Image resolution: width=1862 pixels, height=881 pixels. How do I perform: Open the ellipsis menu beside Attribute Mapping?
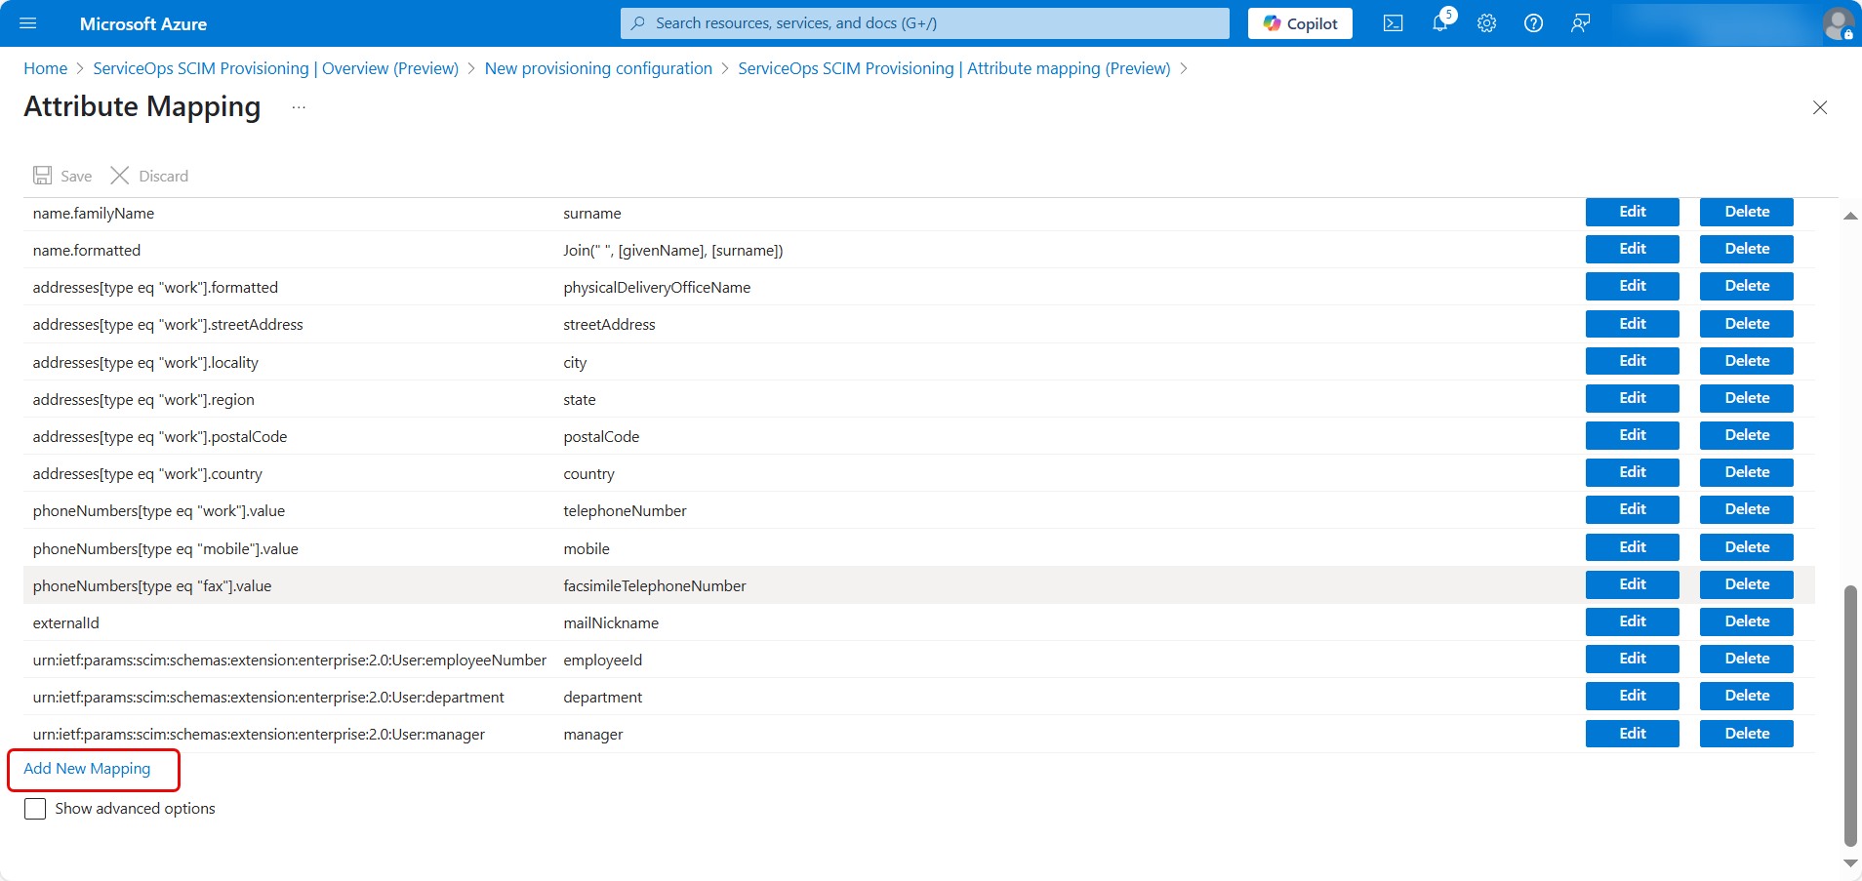[299, 107]
